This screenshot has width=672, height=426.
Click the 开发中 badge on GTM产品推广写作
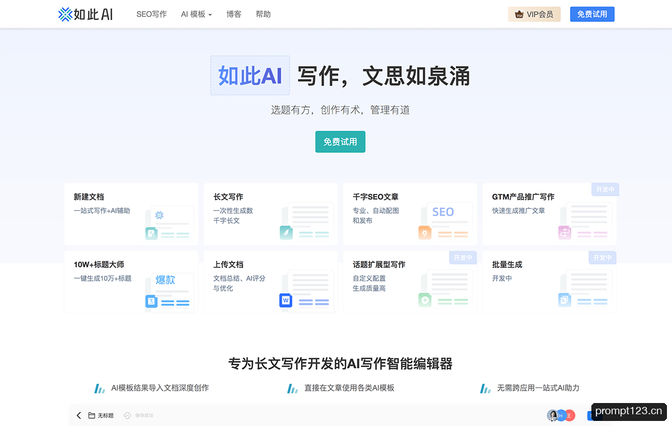coord(605,189)
